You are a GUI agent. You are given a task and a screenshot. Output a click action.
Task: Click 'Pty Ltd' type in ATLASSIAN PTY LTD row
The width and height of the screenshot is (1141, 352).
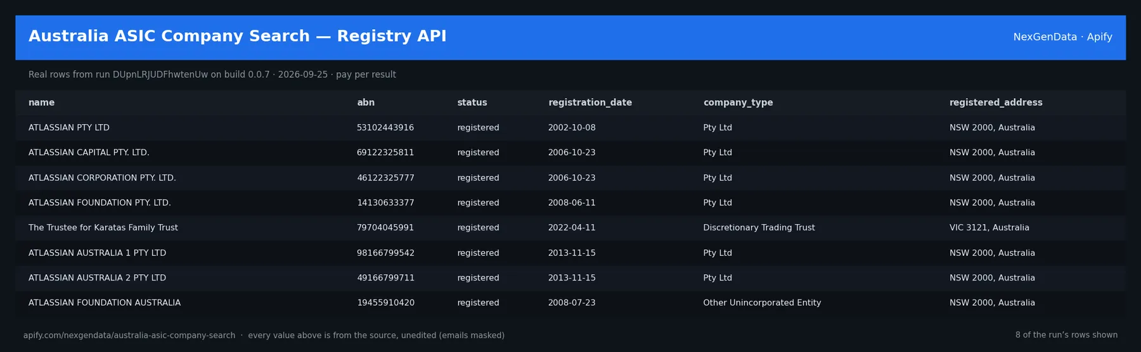click(x=718, y=128)
